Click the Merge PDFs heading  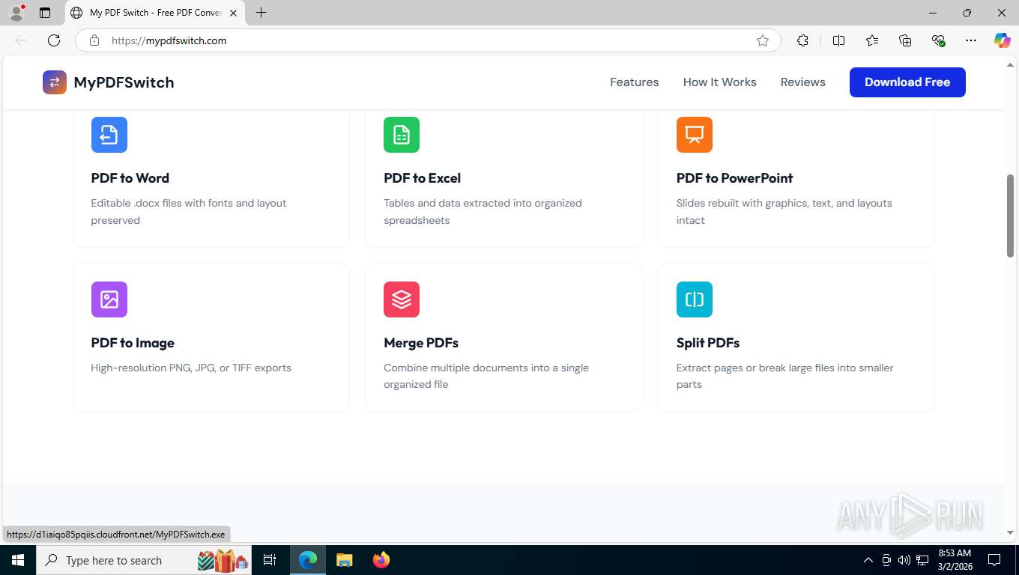click(x=421, y=343)
